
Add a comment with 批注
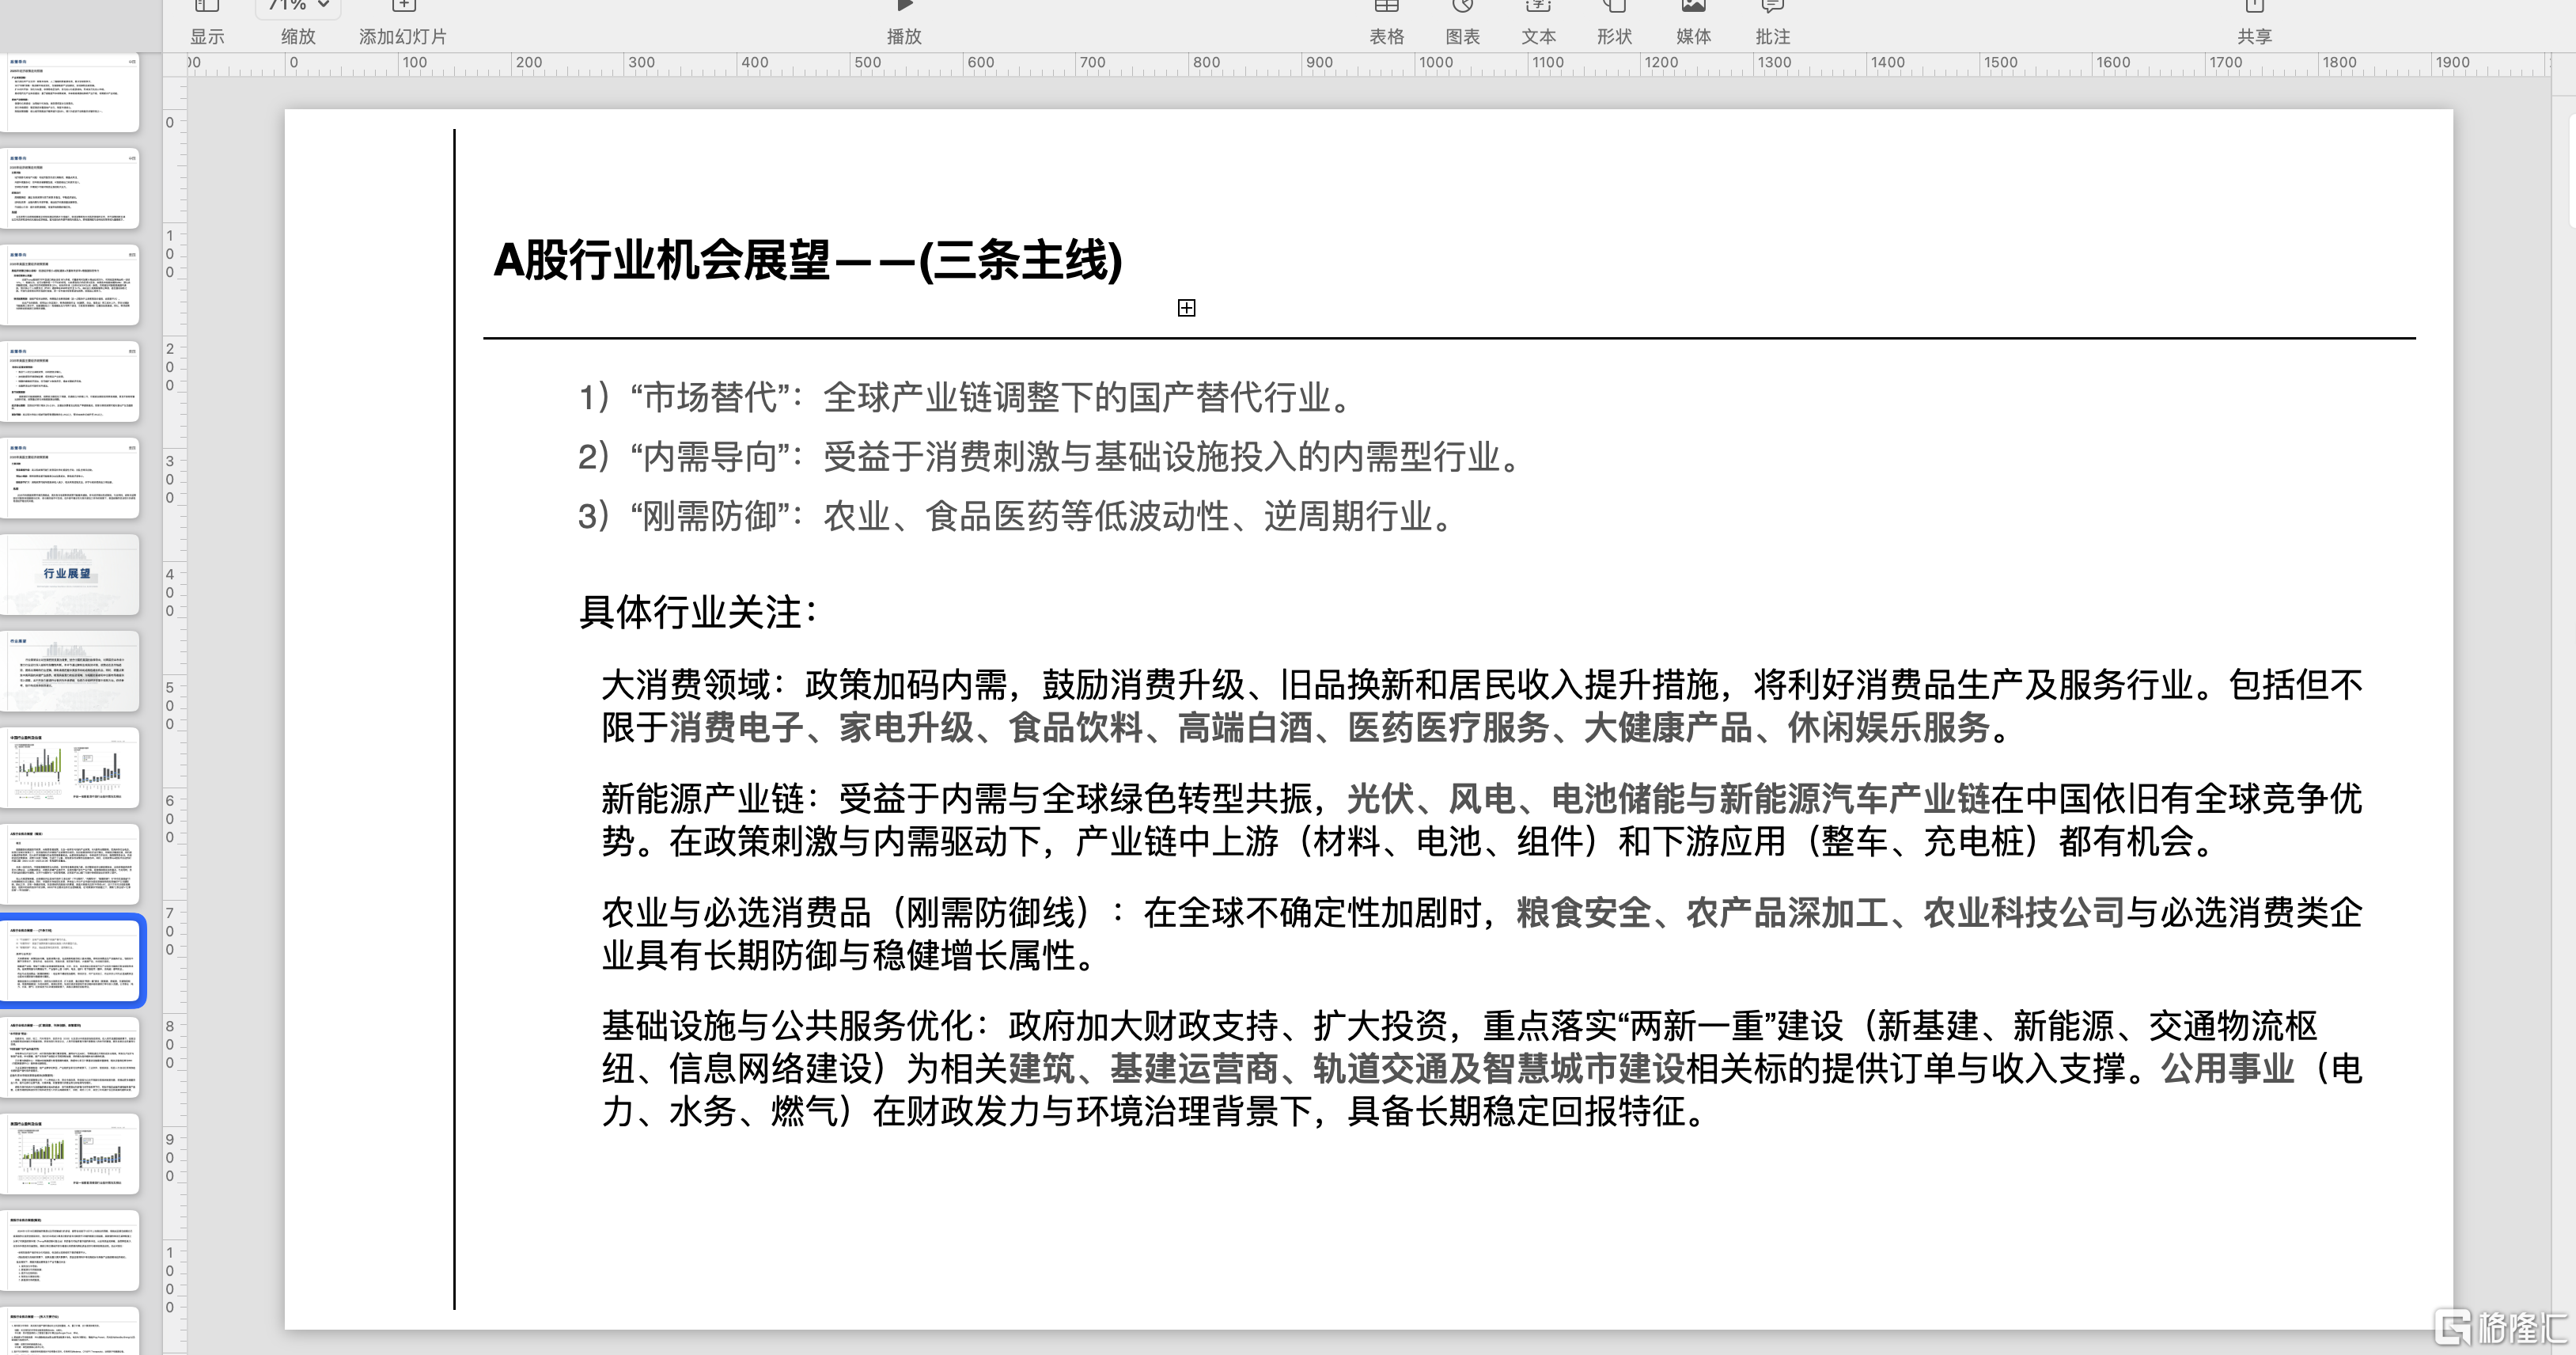coord(1772,24)
